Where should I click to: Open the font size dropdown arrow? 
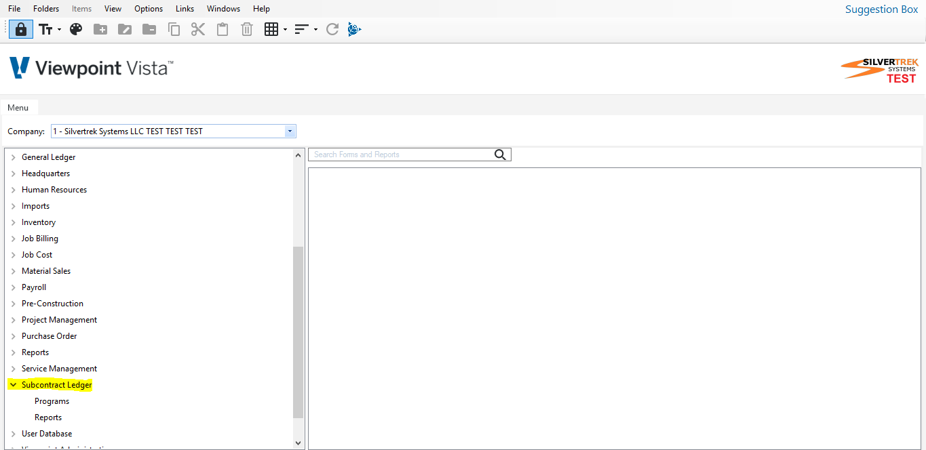click(59, 30)
